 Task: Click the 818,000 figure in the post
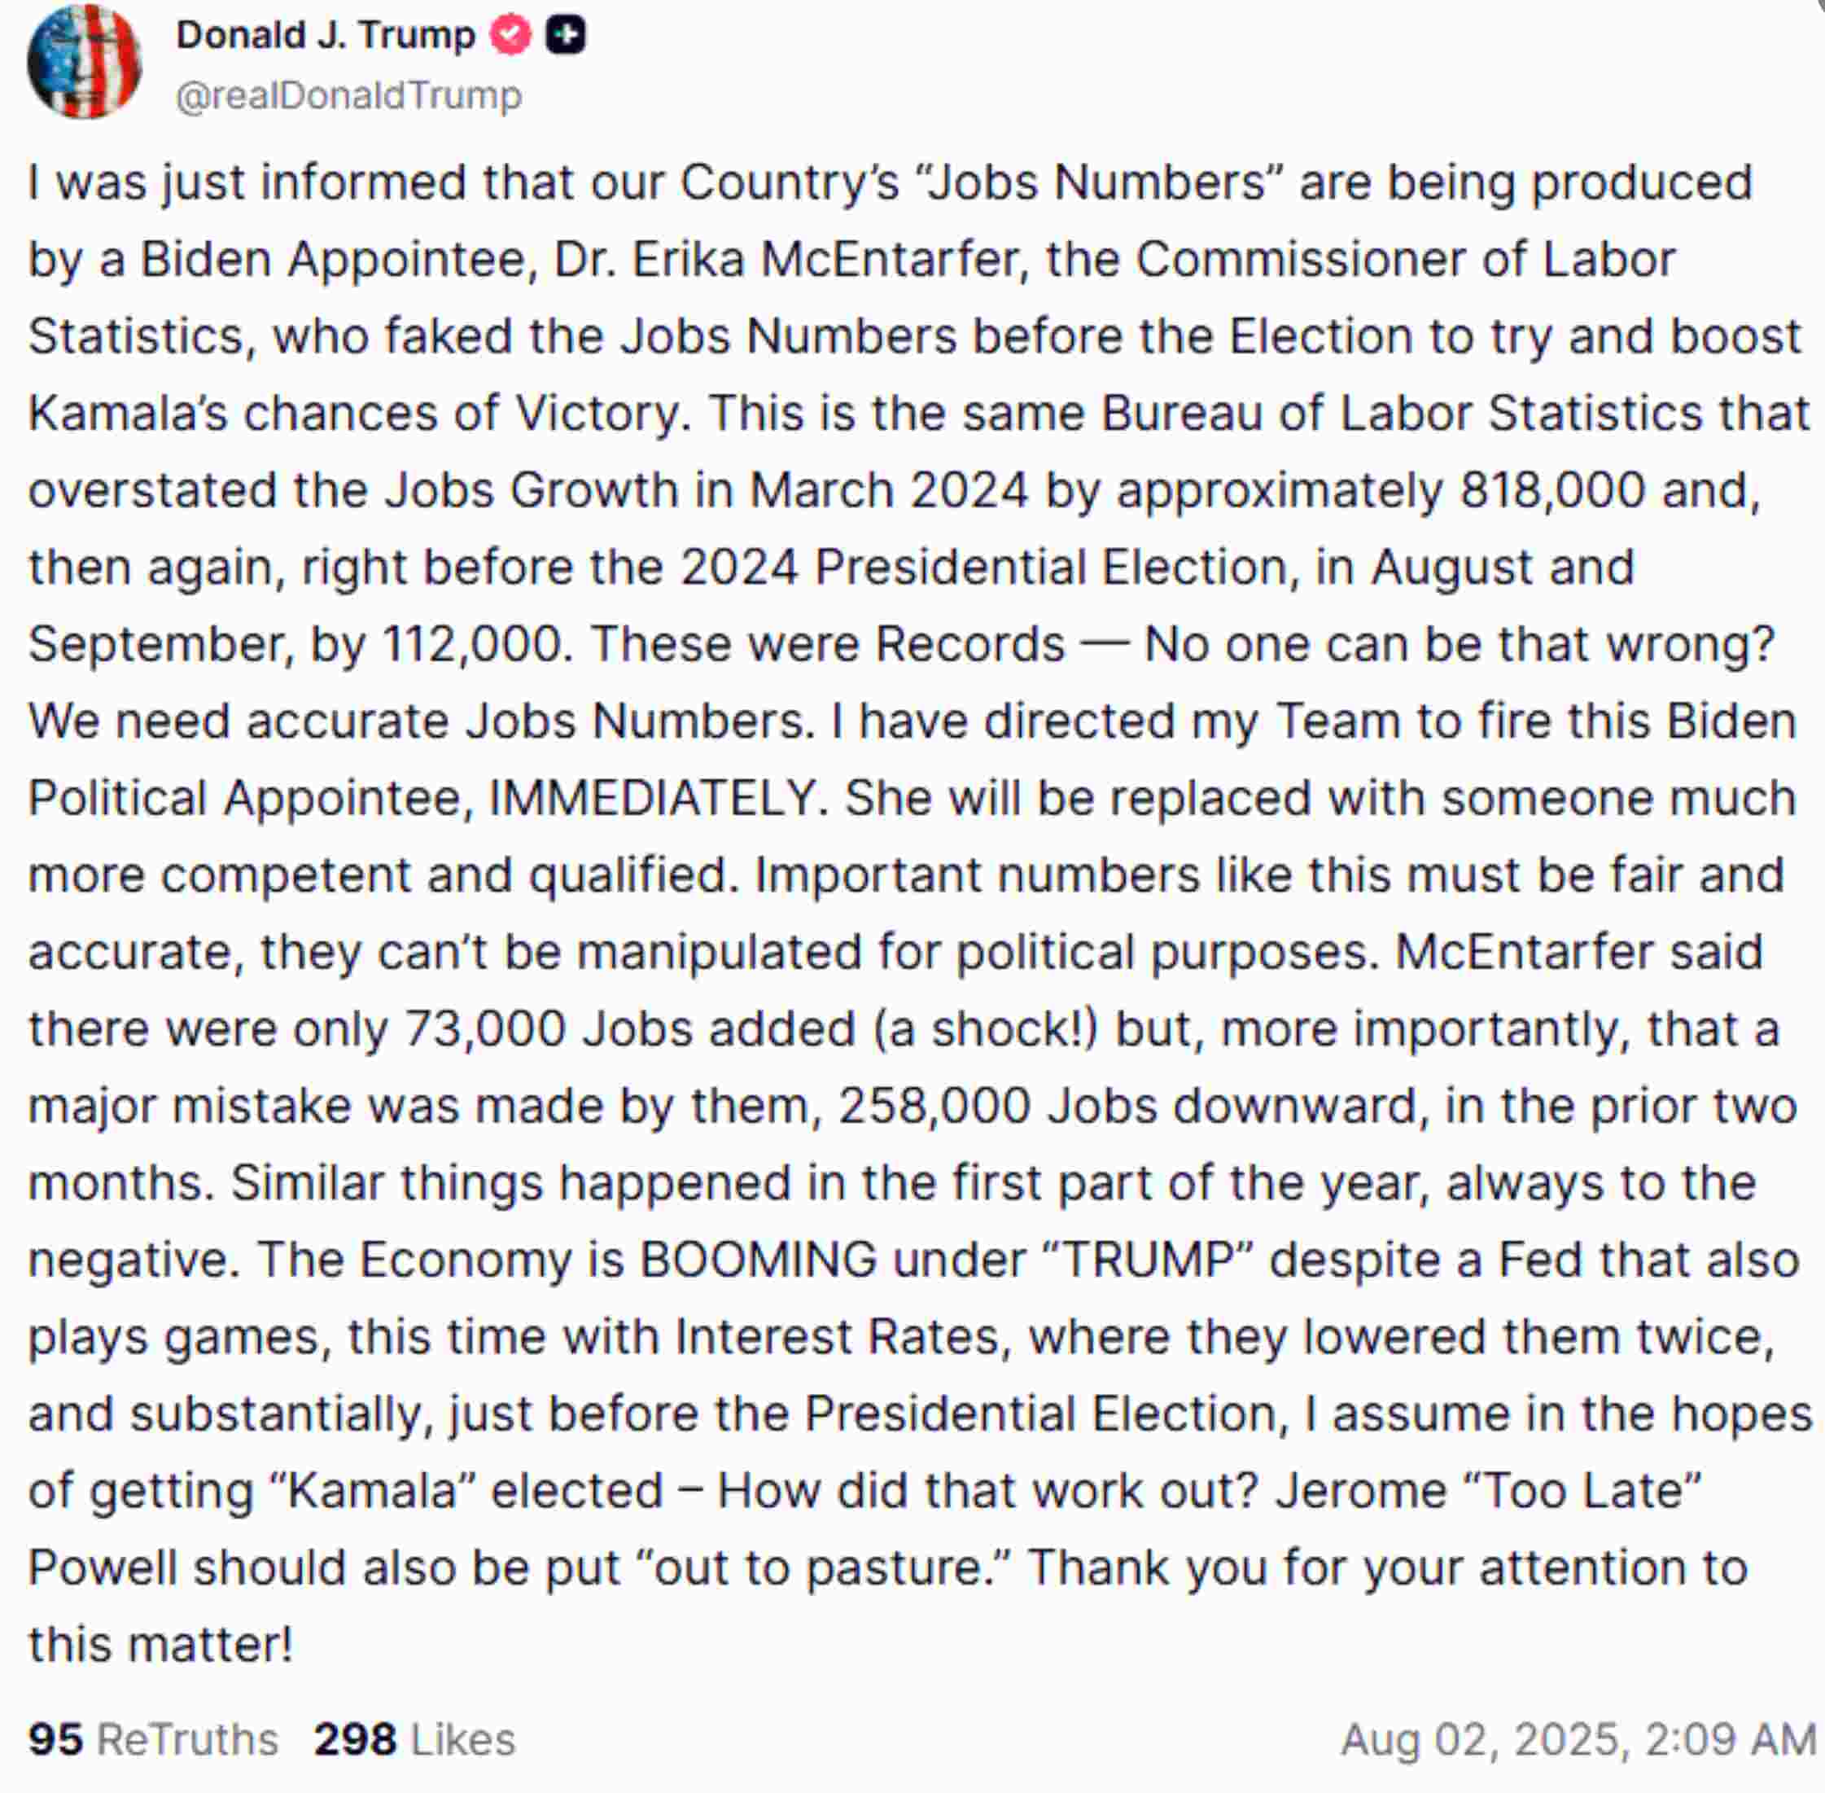tap(1553, 491)
